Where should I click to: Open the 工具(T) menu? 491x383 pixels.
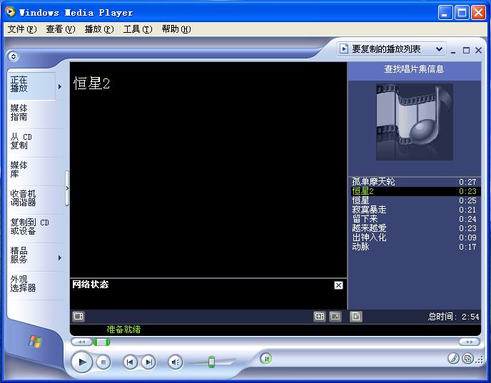[x=138, y=29]
